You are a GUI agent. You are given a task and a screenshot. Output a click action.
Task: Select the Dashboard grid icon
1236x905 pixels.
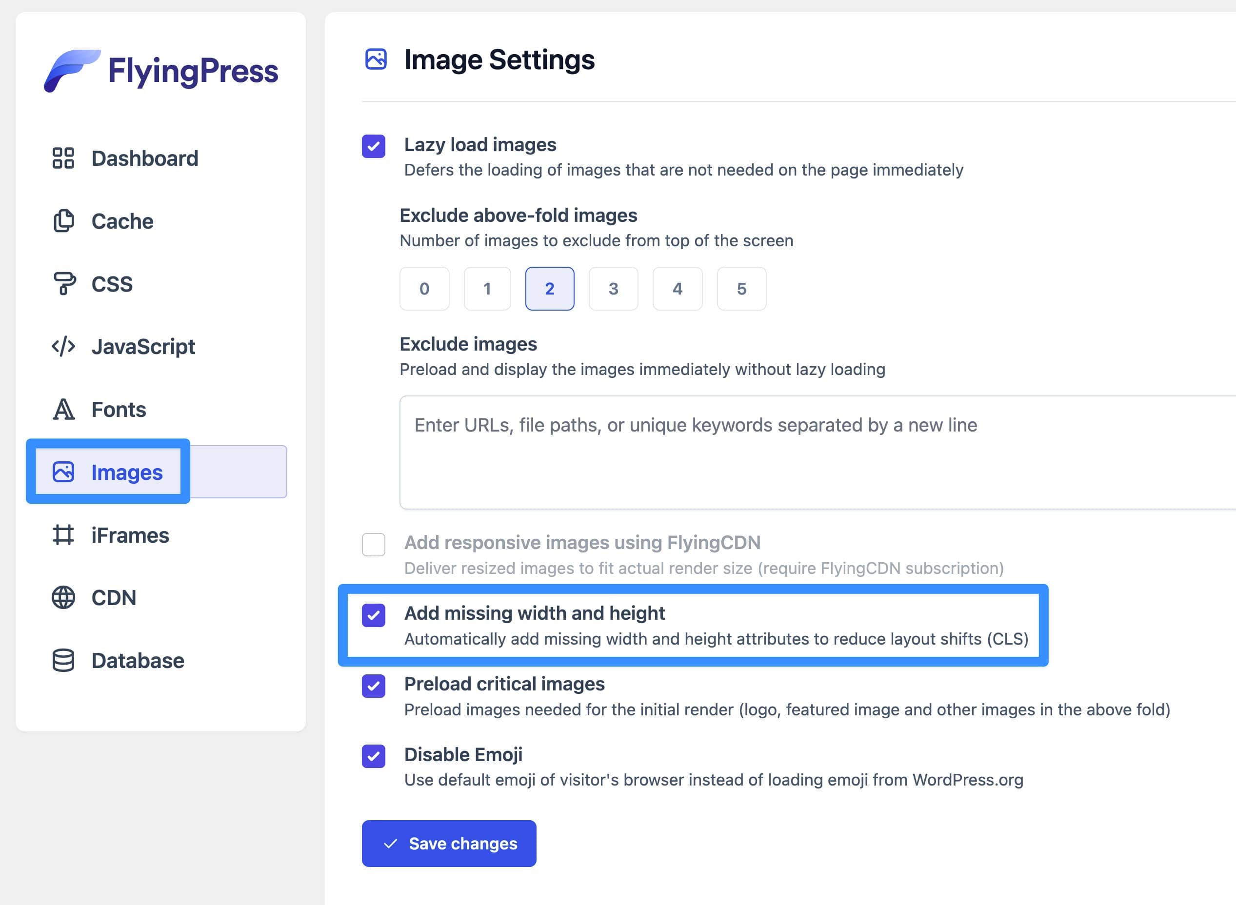(63, 159)
